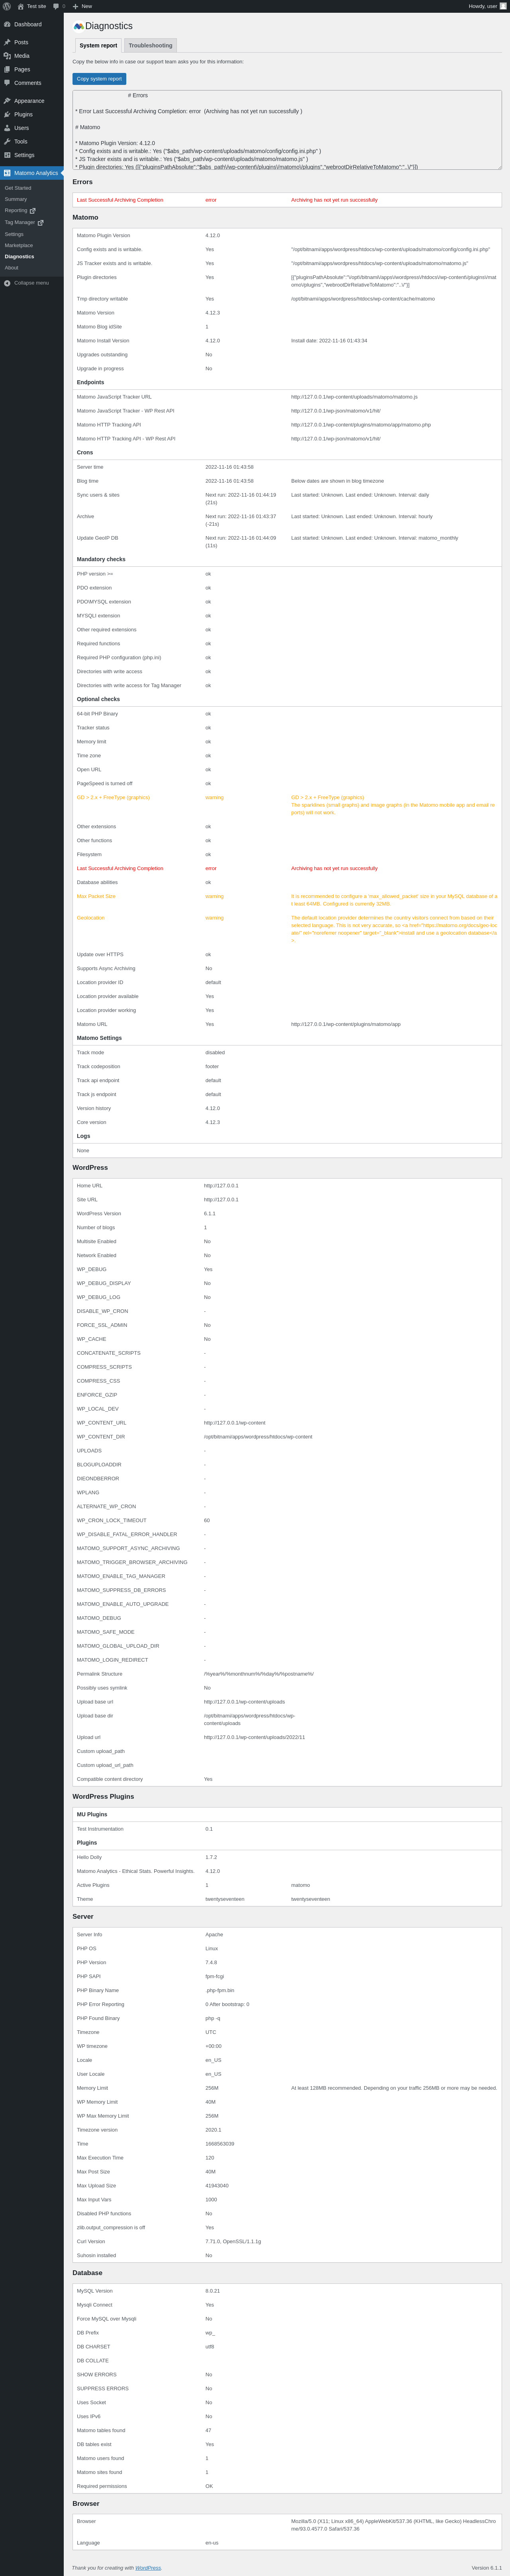Click the WordPress logo in admin bar

[x=7, y=6]
